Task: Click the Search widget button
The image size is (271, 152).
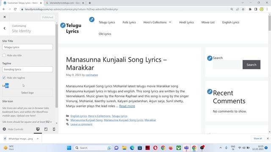Action: click(x=251, y=65)
